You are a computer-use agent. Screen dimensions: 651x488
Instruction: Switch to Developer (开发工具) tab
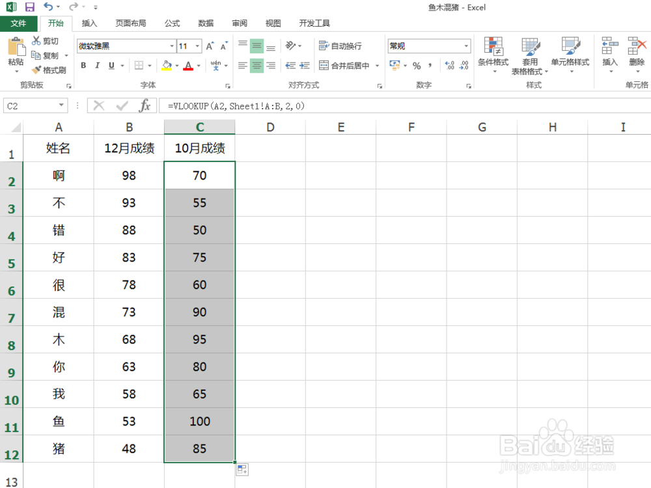click(314, 23)
